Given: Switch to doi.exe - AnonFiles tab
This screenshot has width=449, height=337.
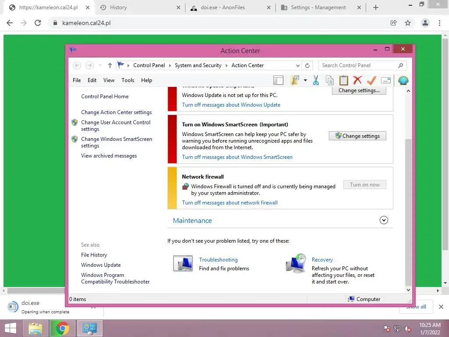Looking at the screenshot, I should [x=231, y=7].
